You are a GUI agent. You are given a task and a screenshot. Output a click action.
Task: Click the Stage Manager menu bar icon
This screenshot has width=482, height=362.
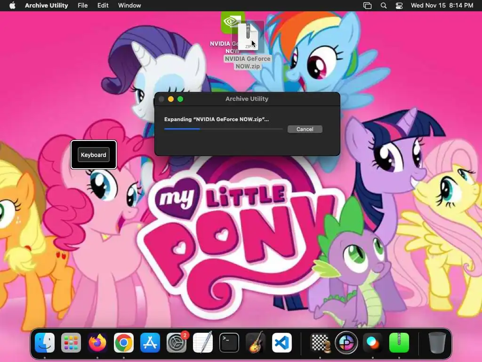click(x=367, y=6)
